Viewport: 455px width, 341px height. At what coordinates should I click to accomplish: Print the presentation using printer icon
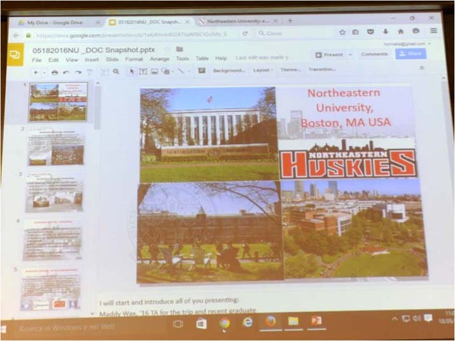(x=55, y=72)
